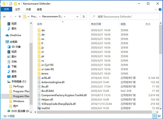Viewport: 163px width, 119px height.
Task: Click the 3D 对象 icon in sidebar
Action: coord(9,47)
